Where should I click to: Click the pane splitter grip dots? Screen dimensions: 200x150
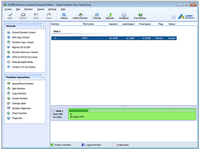(124, 106)
